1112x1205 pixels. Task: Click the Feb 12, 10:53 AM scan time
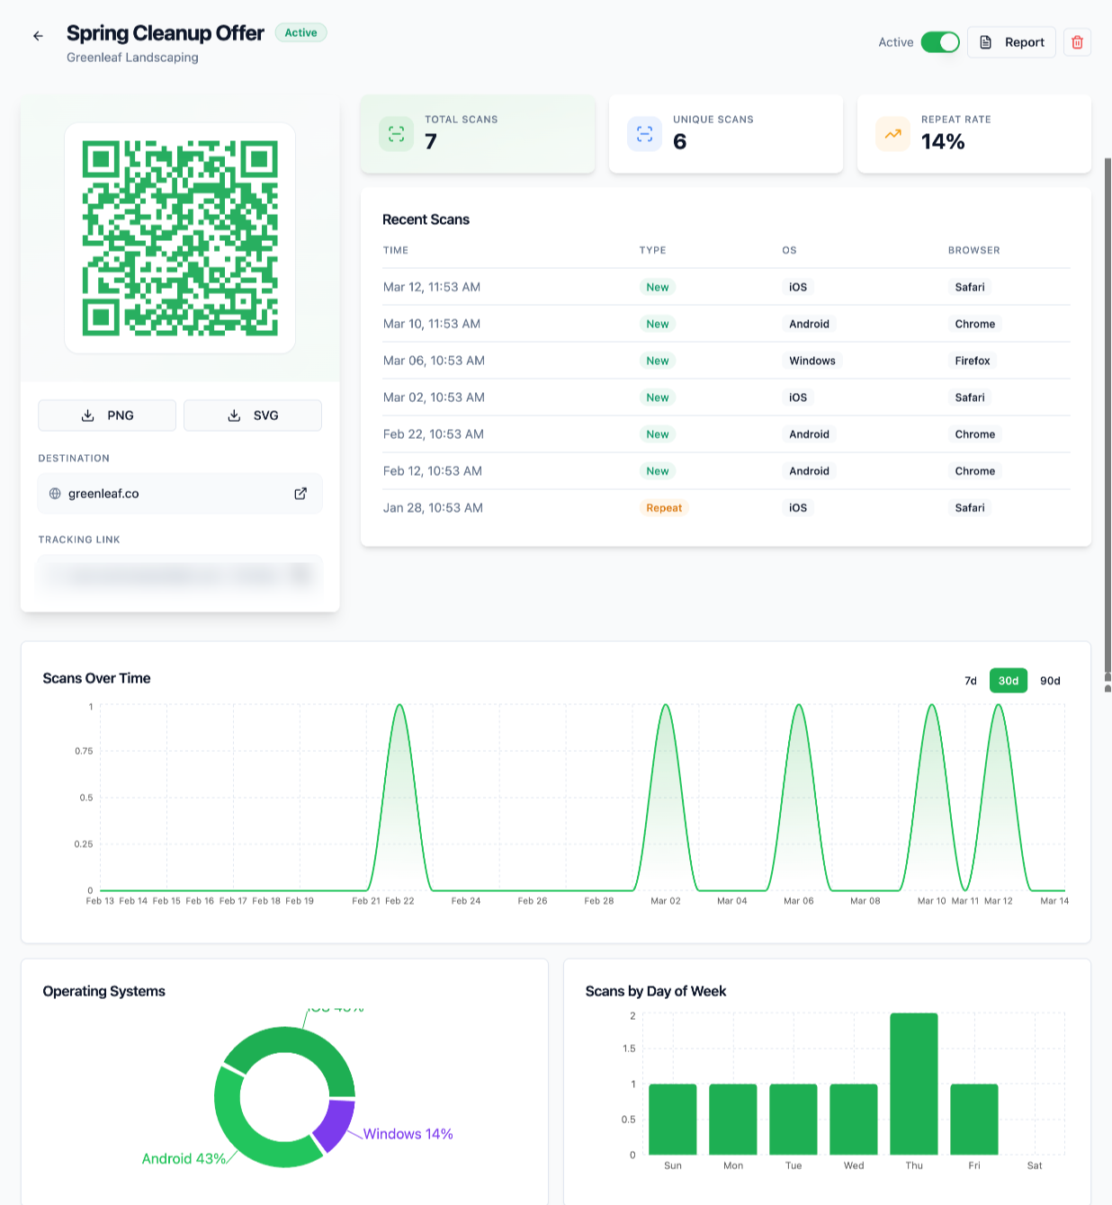point(433,471)
